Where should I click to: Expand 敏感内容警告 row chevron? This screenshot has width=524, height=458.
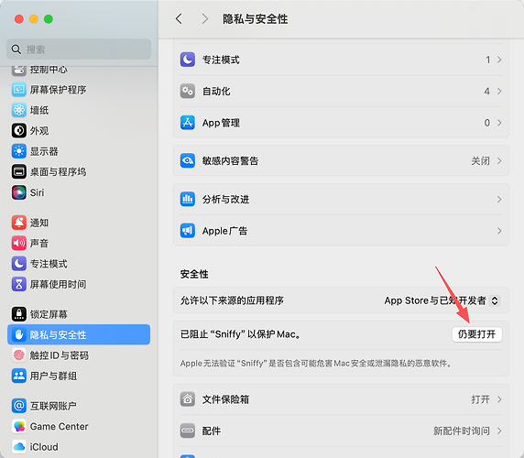pyautogui.click(x=499, y=160)
